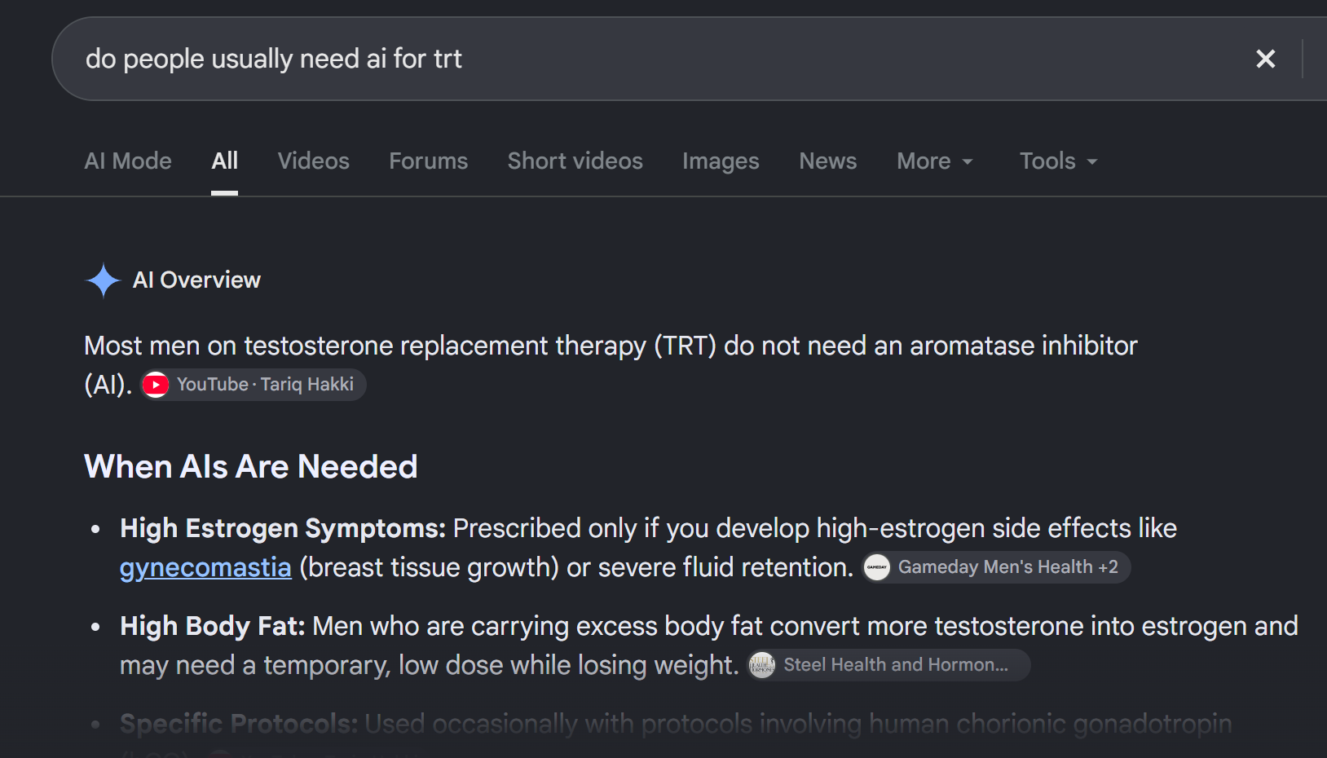Select the News tab
This screenshot has width=1327, height=758.
(x=828, y=161)
